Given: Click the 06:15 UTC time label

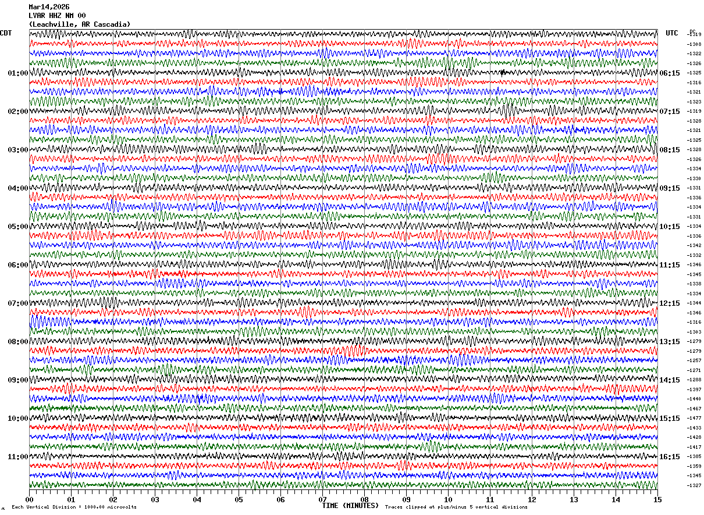Looking at the screenshot, I should 670,73.
